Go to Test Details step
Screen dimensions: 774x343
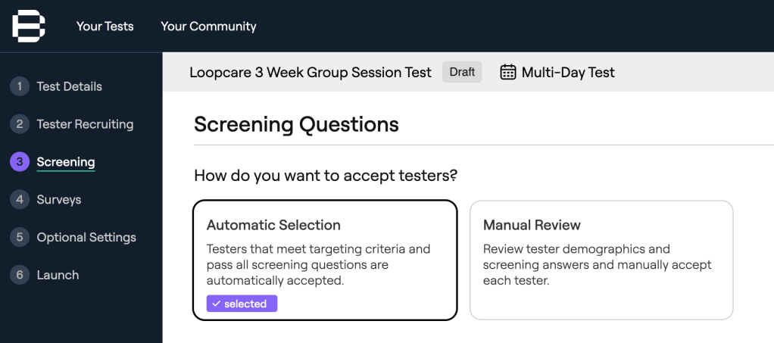[x=69, y=86]
